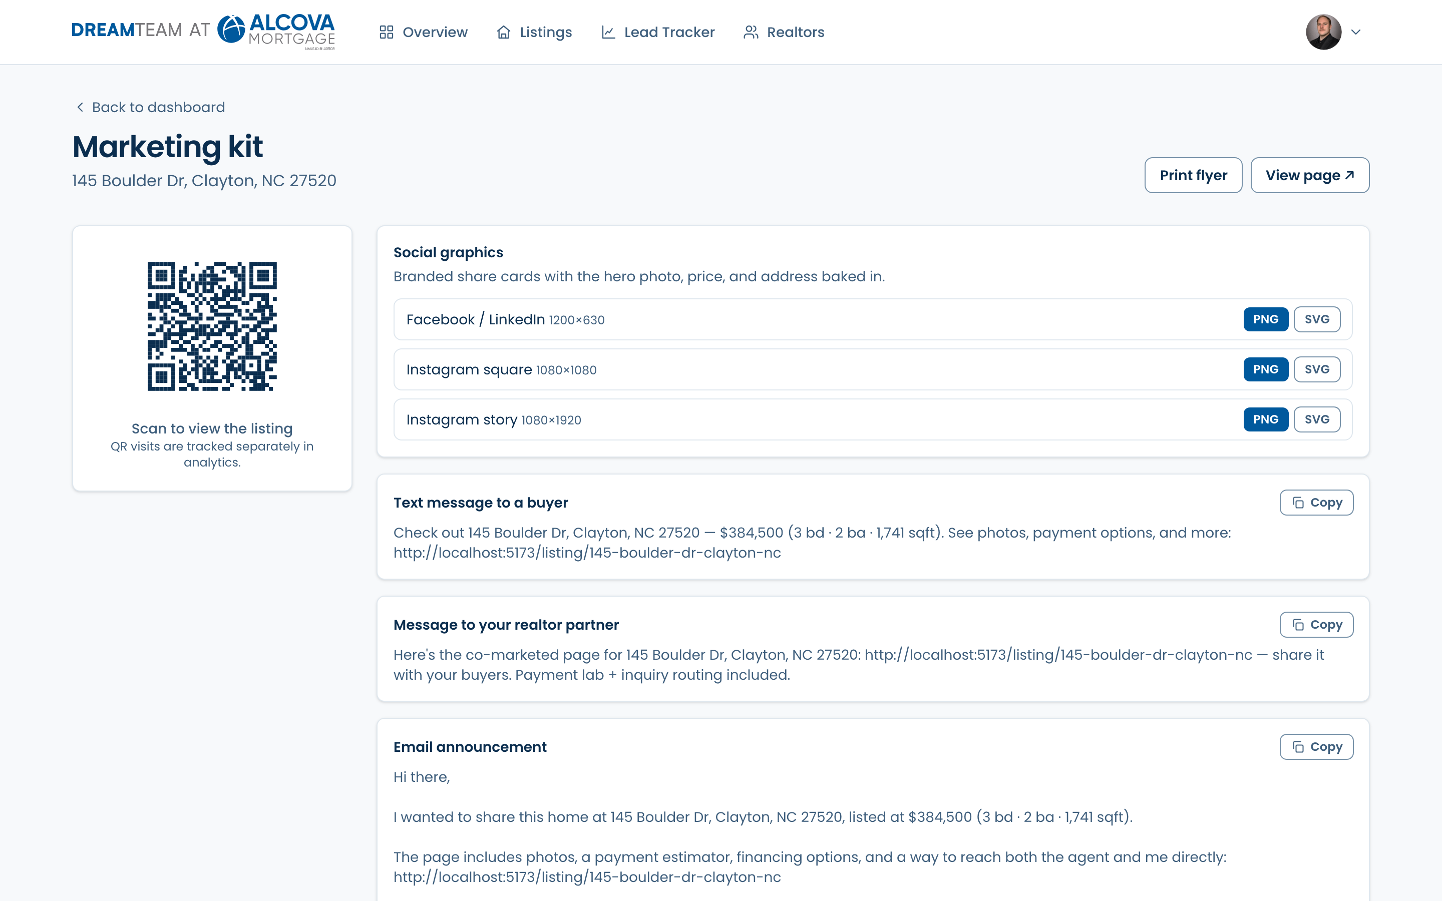Click the 'Instagram story 1080×1920' label
This screenshot has width=1442, height=901.
click(493, 420)
